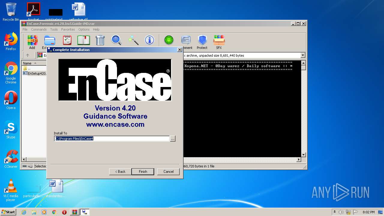Click the media player taskbar icon
This screenshot has width=384, height=216.
click(x=44, y=212)
